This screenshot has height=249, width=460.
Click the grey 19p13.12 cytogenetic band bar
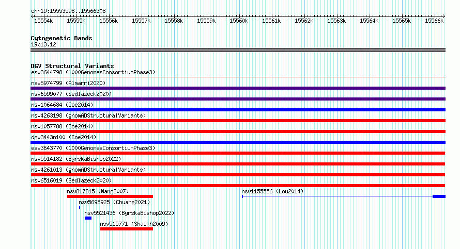(x=238, y=50)
